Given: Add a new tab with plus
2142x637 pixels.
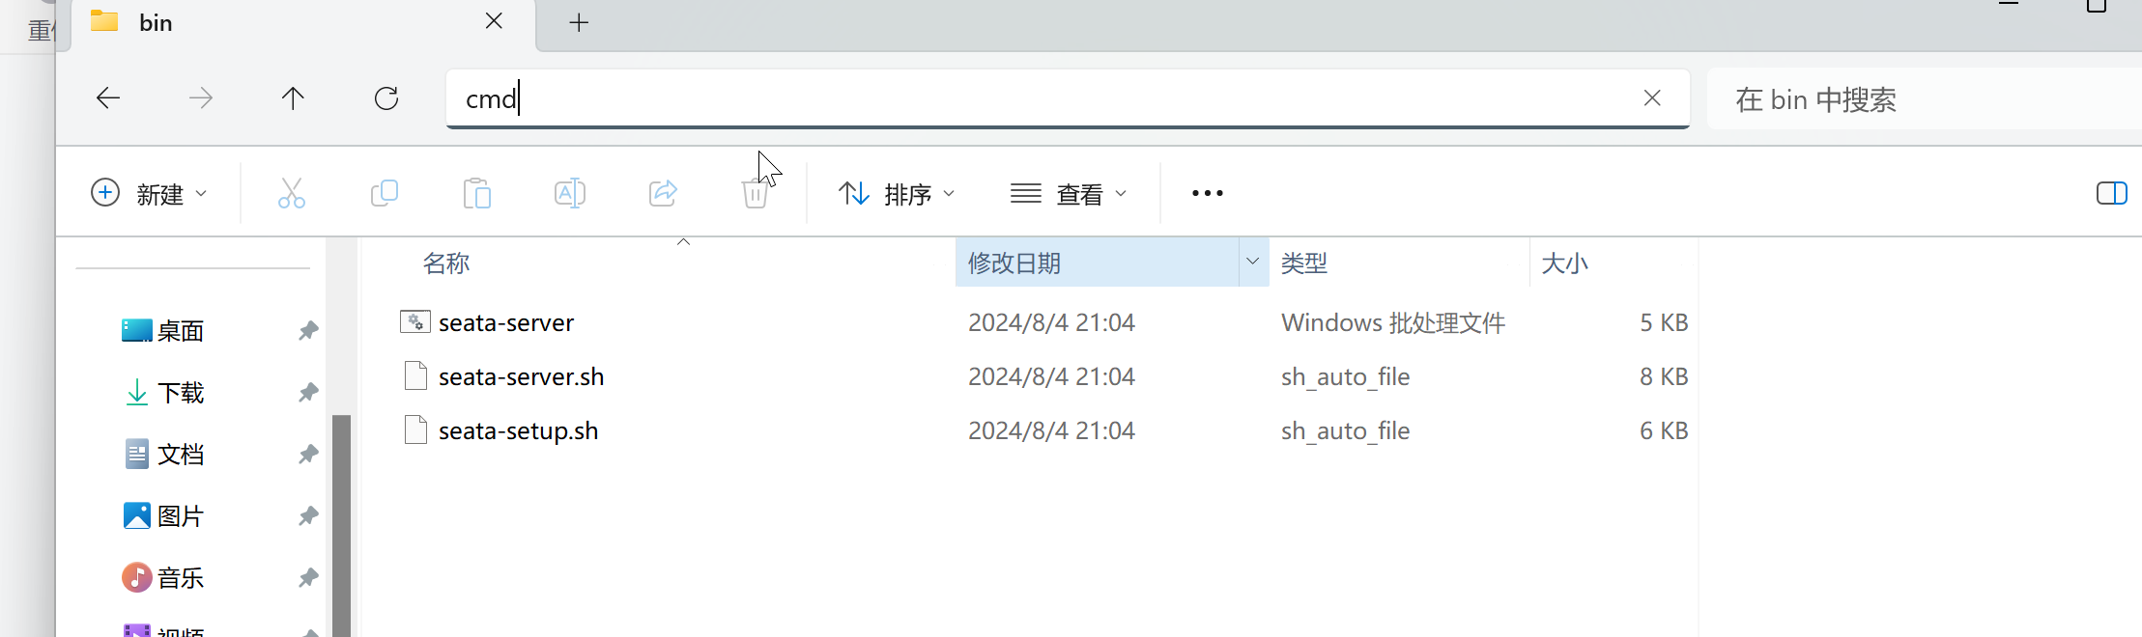Looking at the screenshot, I should pyautogui.click(x=579, y=22).
